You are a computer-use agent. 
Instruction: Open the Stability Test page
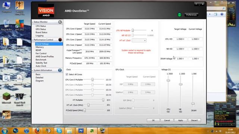coord(41,63)
